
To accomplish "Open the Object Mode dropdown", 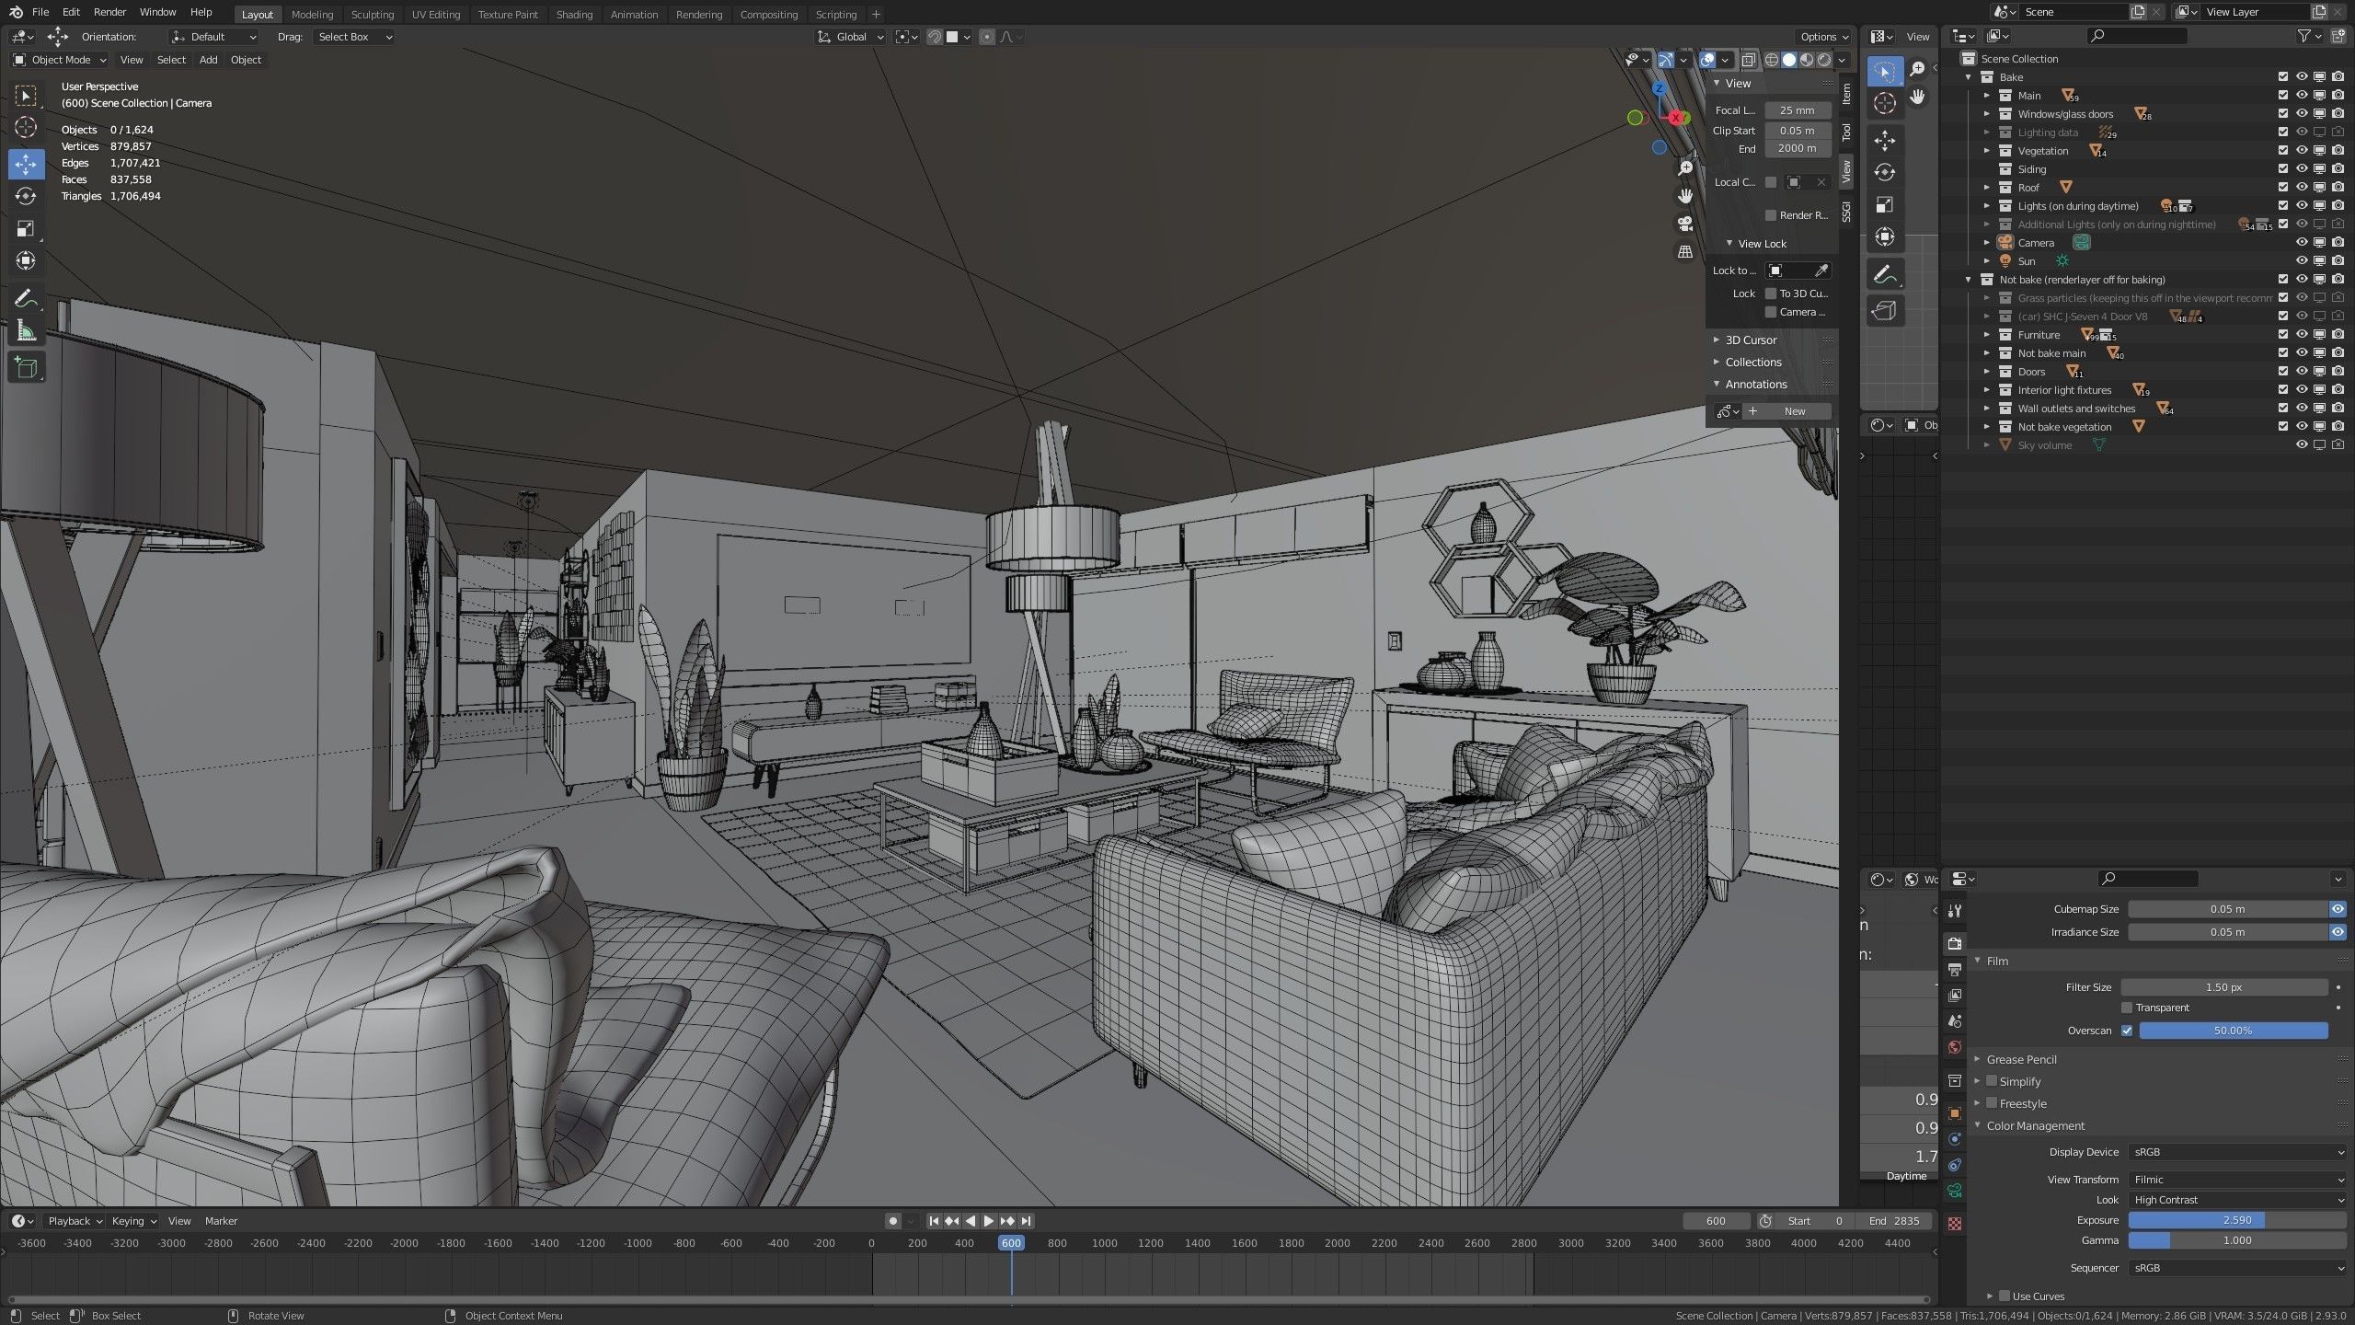I will tap(60, 60).
